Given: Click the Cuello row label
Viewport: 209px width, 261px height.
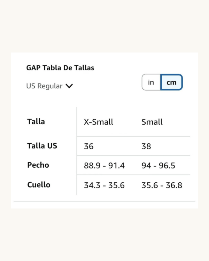Looking at the screenshot, I should (x=39, y=185).
